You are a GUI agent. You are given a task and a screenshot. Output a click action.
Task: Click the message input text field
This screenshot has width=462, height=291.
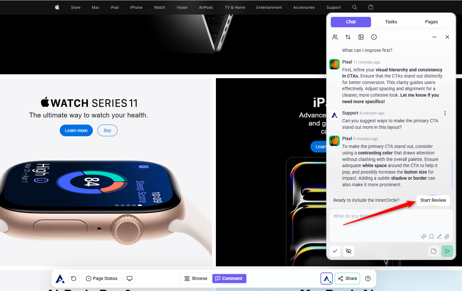tap(391, 222)
